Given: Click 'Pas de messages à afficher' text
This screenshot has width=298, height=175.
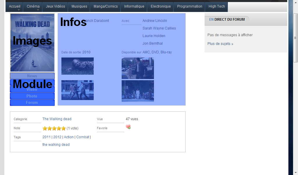Looking at the screenshot, I should coord(230,35).
